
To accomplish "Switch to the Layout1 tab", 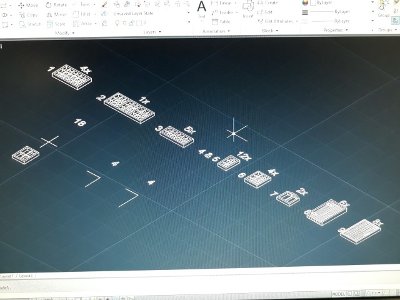I will [7, 276].
